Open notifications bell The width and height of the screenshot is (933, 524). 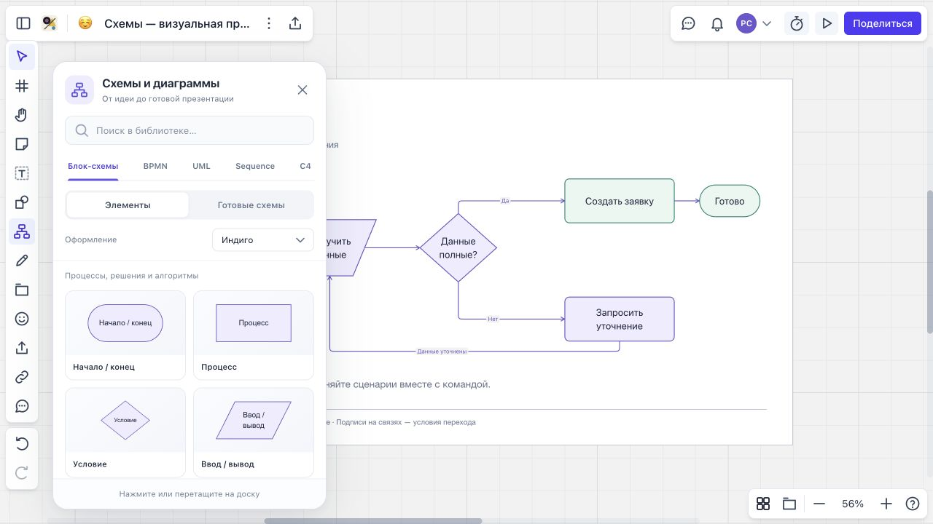pyautogui.click(x=717, y=23)
